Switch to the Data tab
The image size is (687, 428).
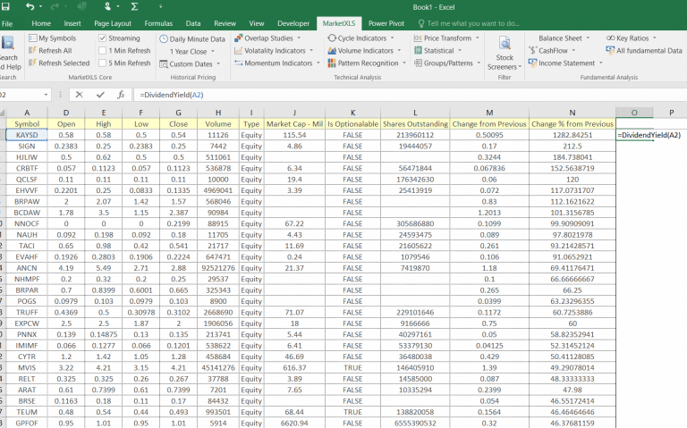click(x=193, y=23)
